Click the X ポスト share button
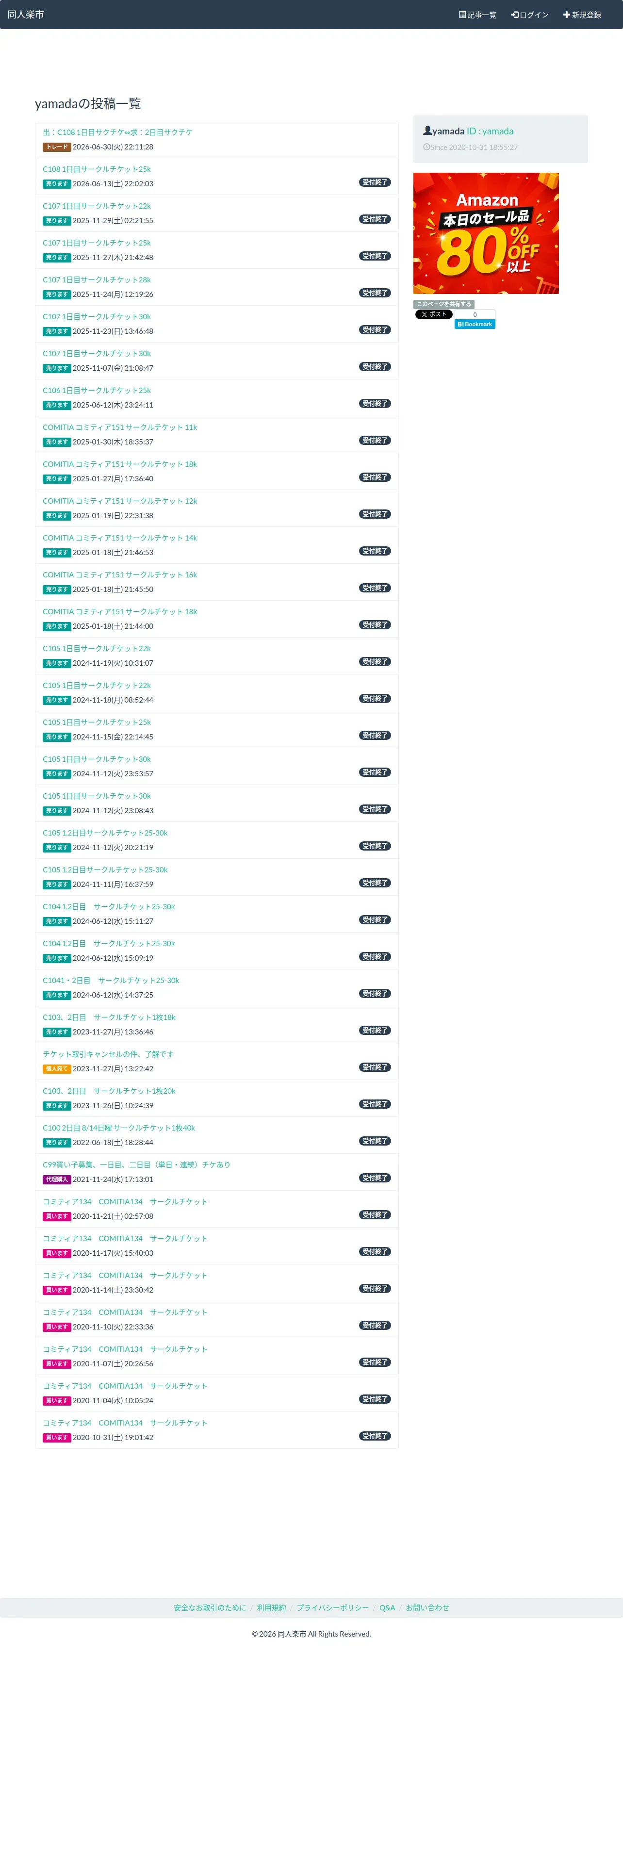 (x=434, y=314)
